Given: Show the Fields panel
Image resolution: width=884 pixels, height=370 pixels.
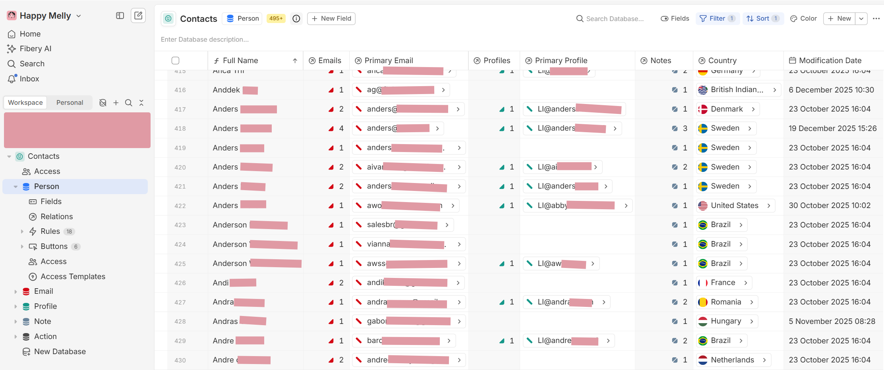Looking at the screenshot, I should pos(675,18).
